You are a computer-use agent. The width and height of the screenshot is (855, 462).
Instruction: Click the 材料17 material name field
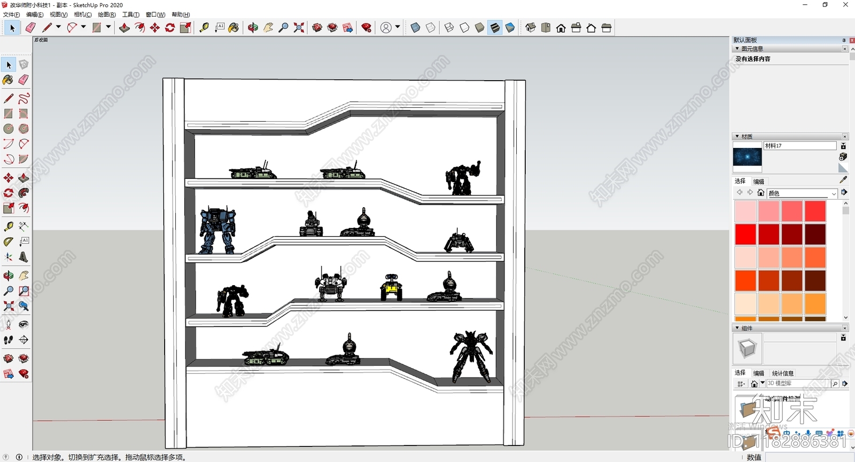pos(800,146)
